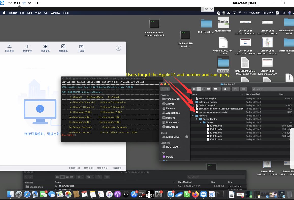Image resolution: width=294 pixels, height=200 pixels.
Task: Open Launchpad from the Dock
Action: (19, 194)
